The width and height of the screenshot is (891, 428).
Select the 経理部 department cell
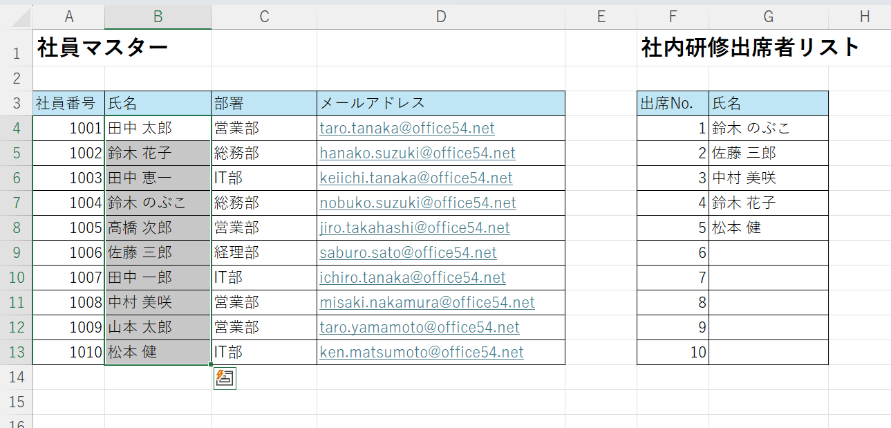[264, 253]
